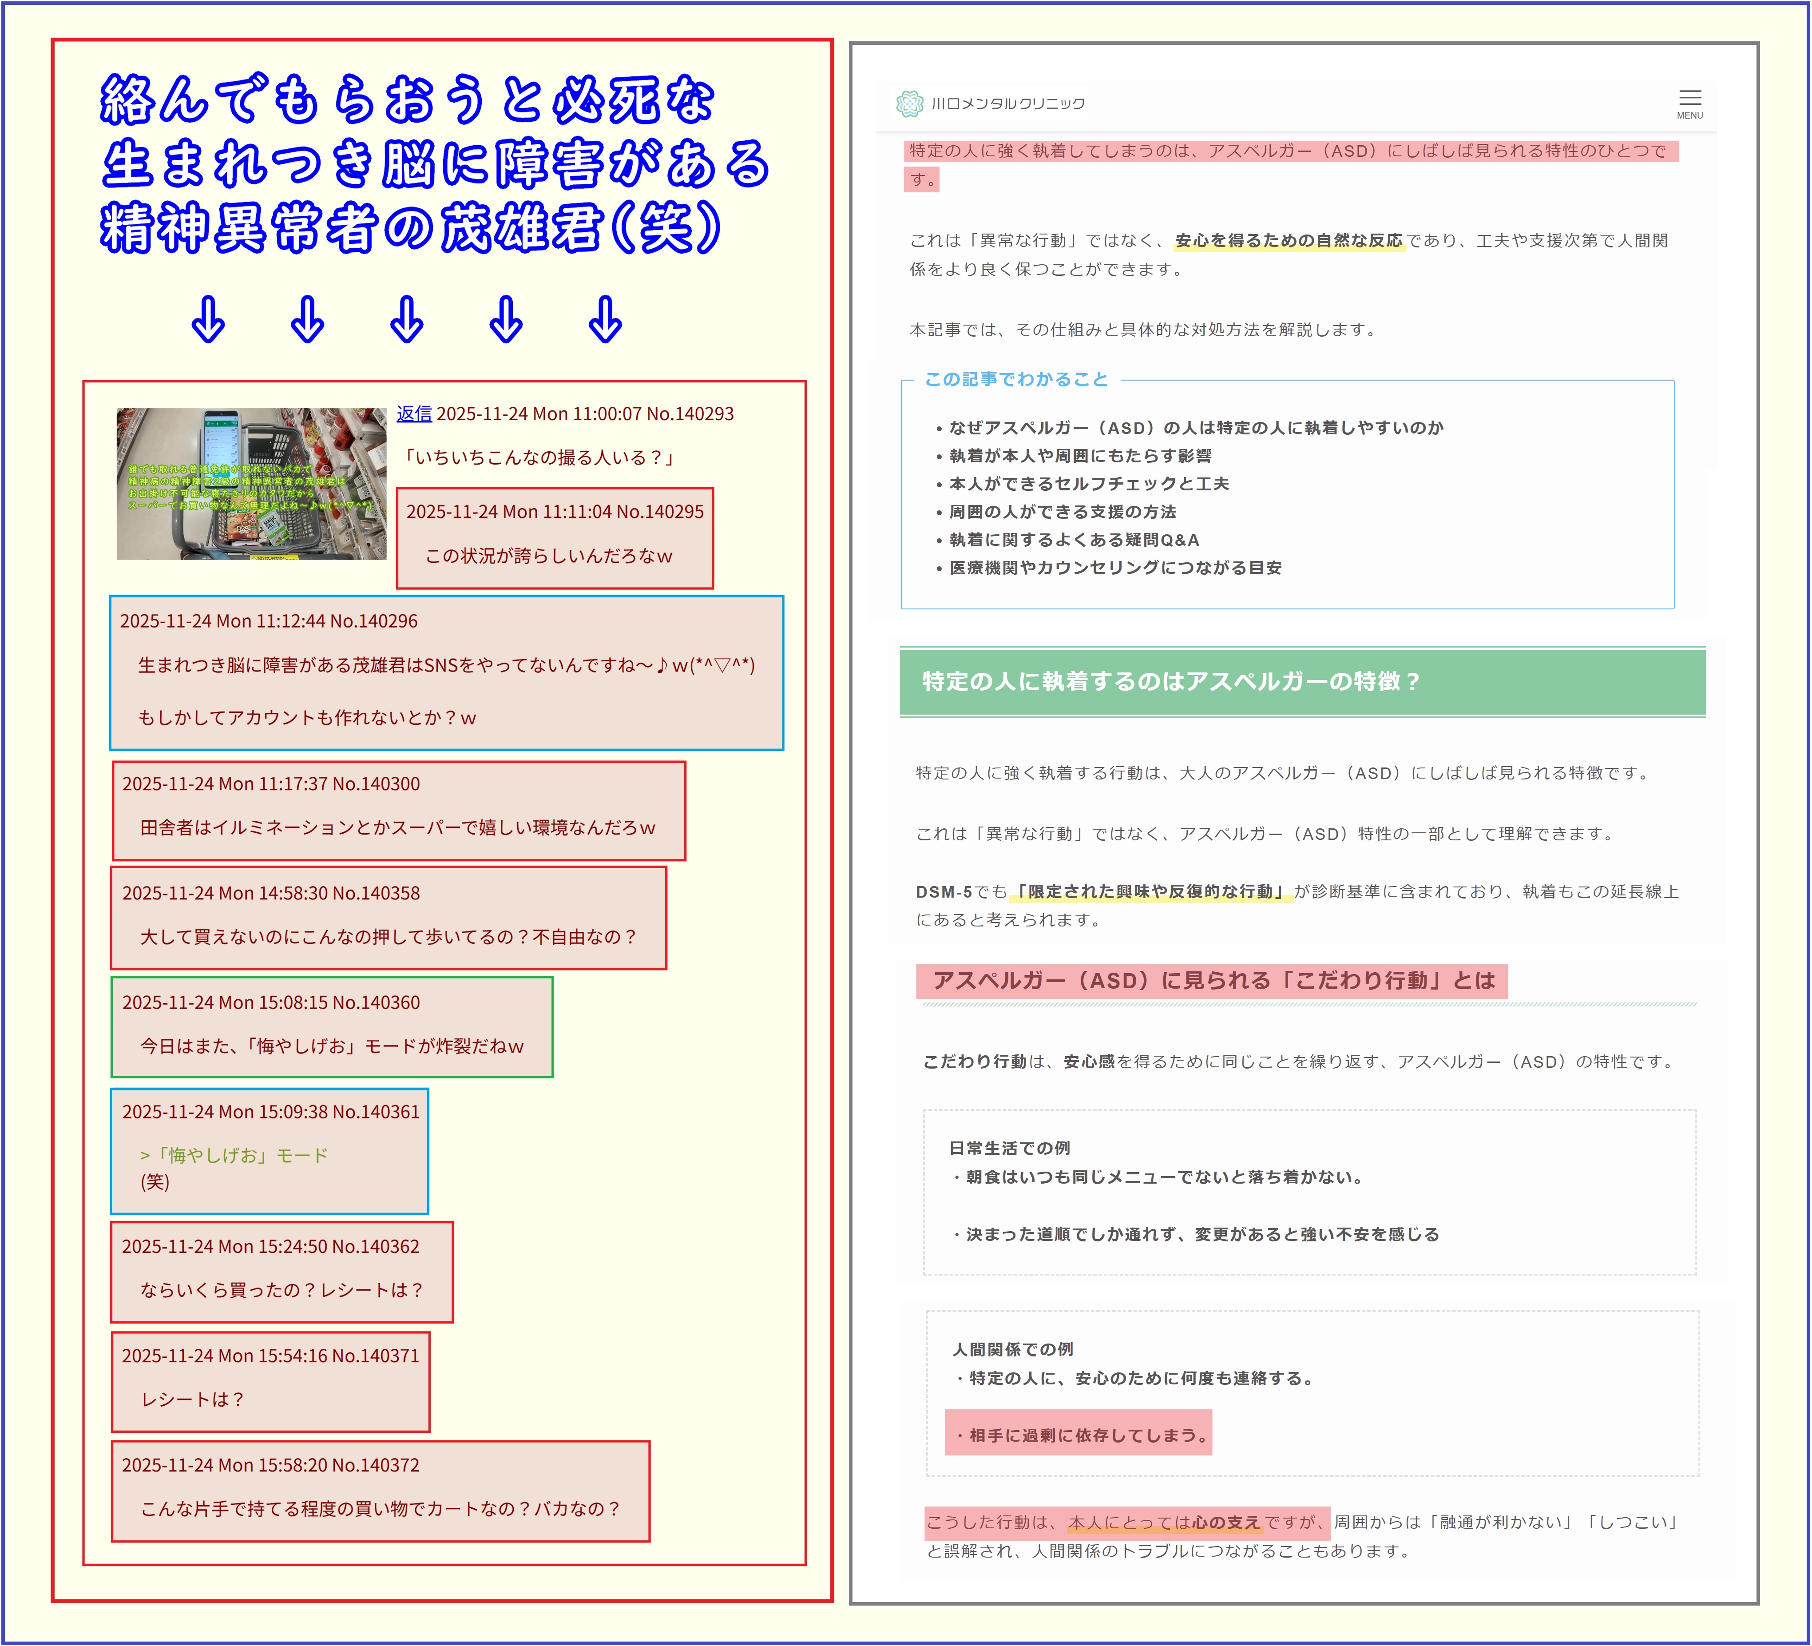Screen dimensions: 1812x1646
Task: Click the green heading 特定の人に執着するのは
Action: [x=1170, y=681]
